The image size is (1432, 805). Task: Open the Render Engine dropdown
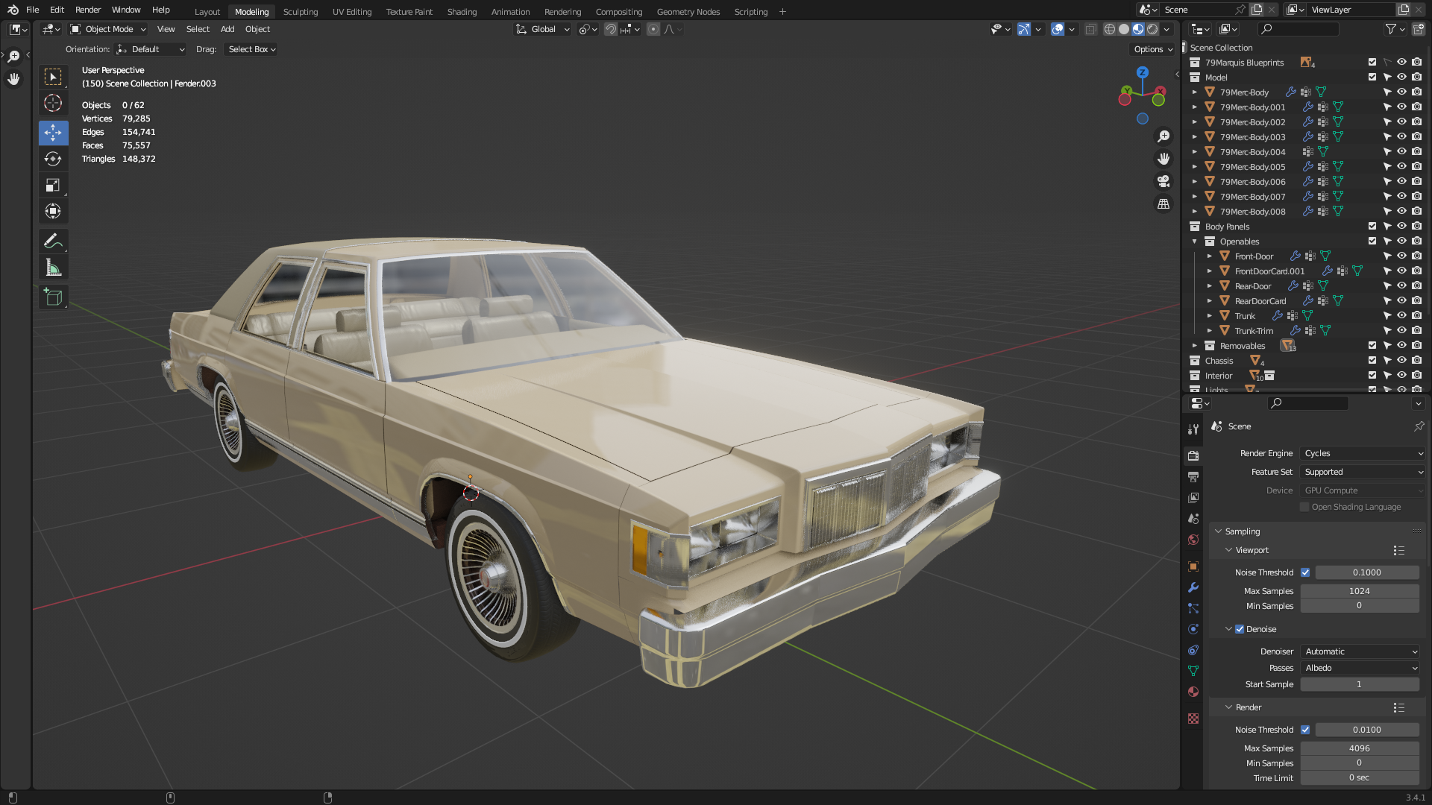[1363, 453]
